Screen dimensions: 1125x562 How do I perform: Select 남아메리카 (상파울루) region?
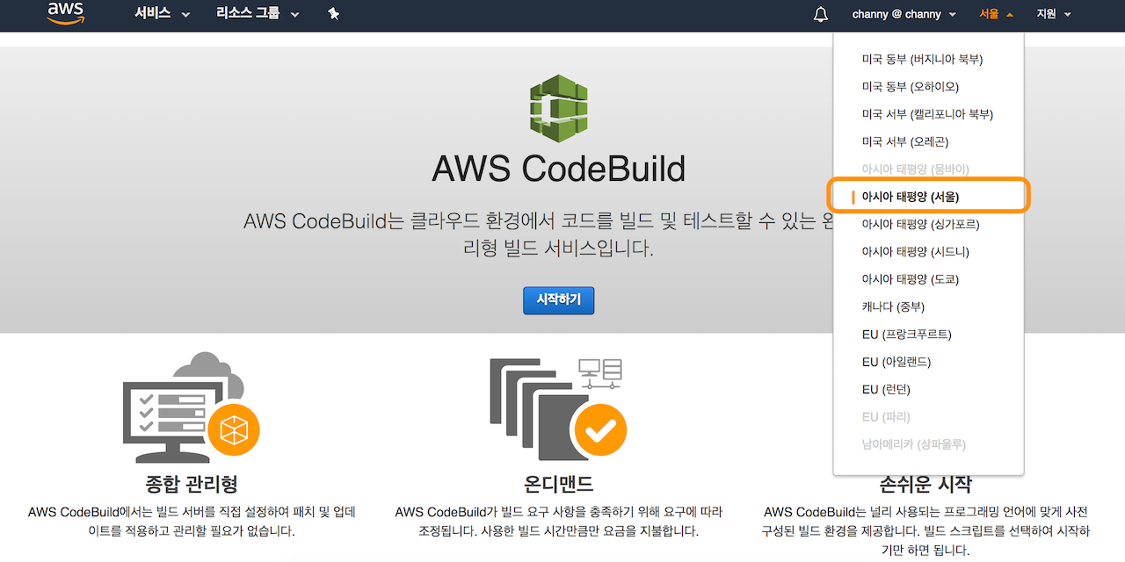pos(914,444)
